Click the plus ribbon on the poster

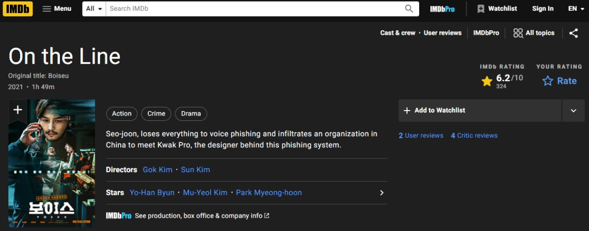coord(18,110)
